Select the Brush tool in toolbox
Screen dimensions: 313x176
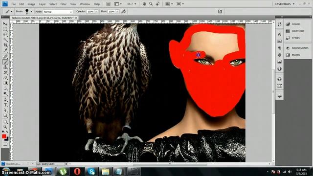pos(5,62)
